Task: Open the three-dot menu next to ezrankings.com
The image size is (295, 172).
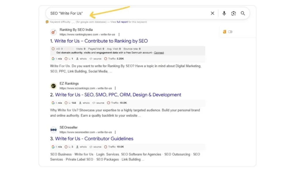Action: pyautogui.click(x=115, y=88)
